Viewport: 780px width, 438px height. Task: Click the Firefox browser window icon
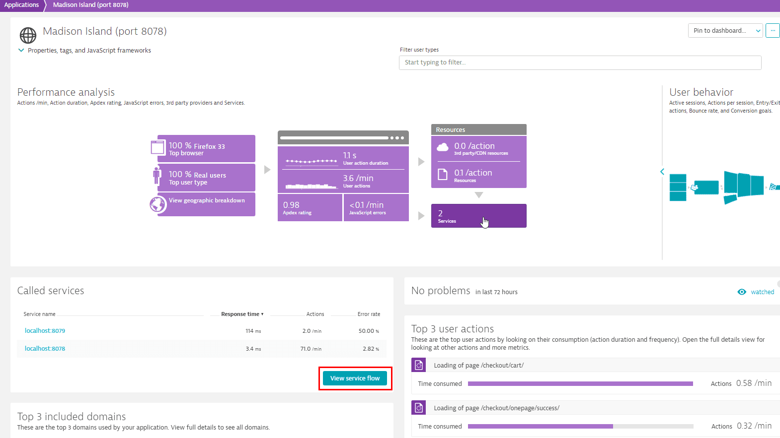[157, 148]
